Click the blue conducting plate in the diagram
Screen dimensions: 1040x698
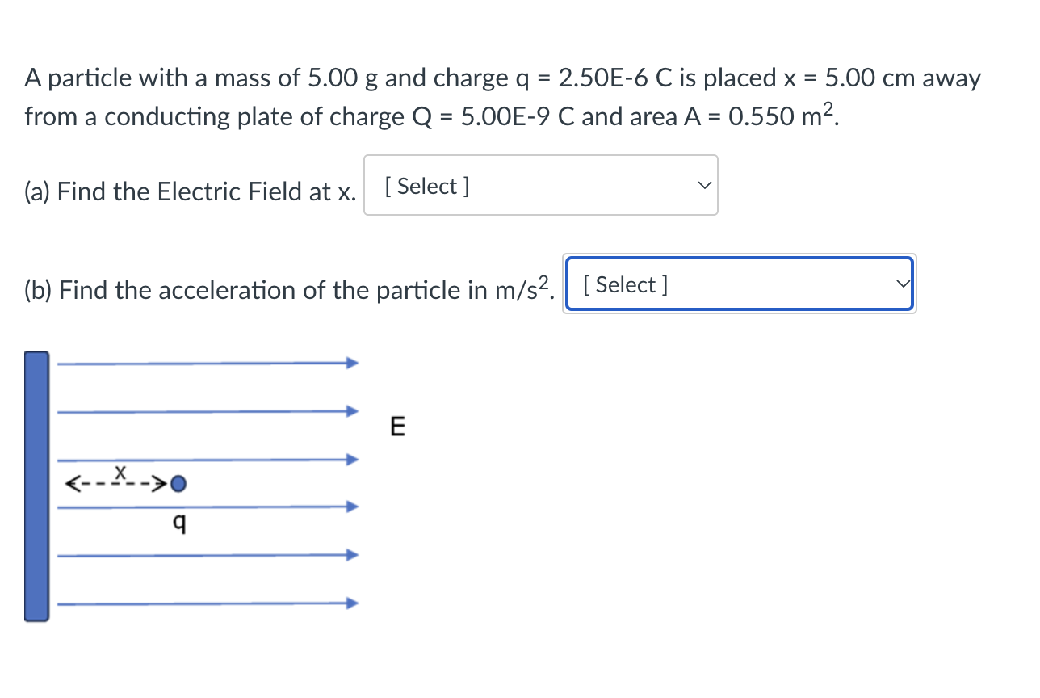[x=36, y=485]
